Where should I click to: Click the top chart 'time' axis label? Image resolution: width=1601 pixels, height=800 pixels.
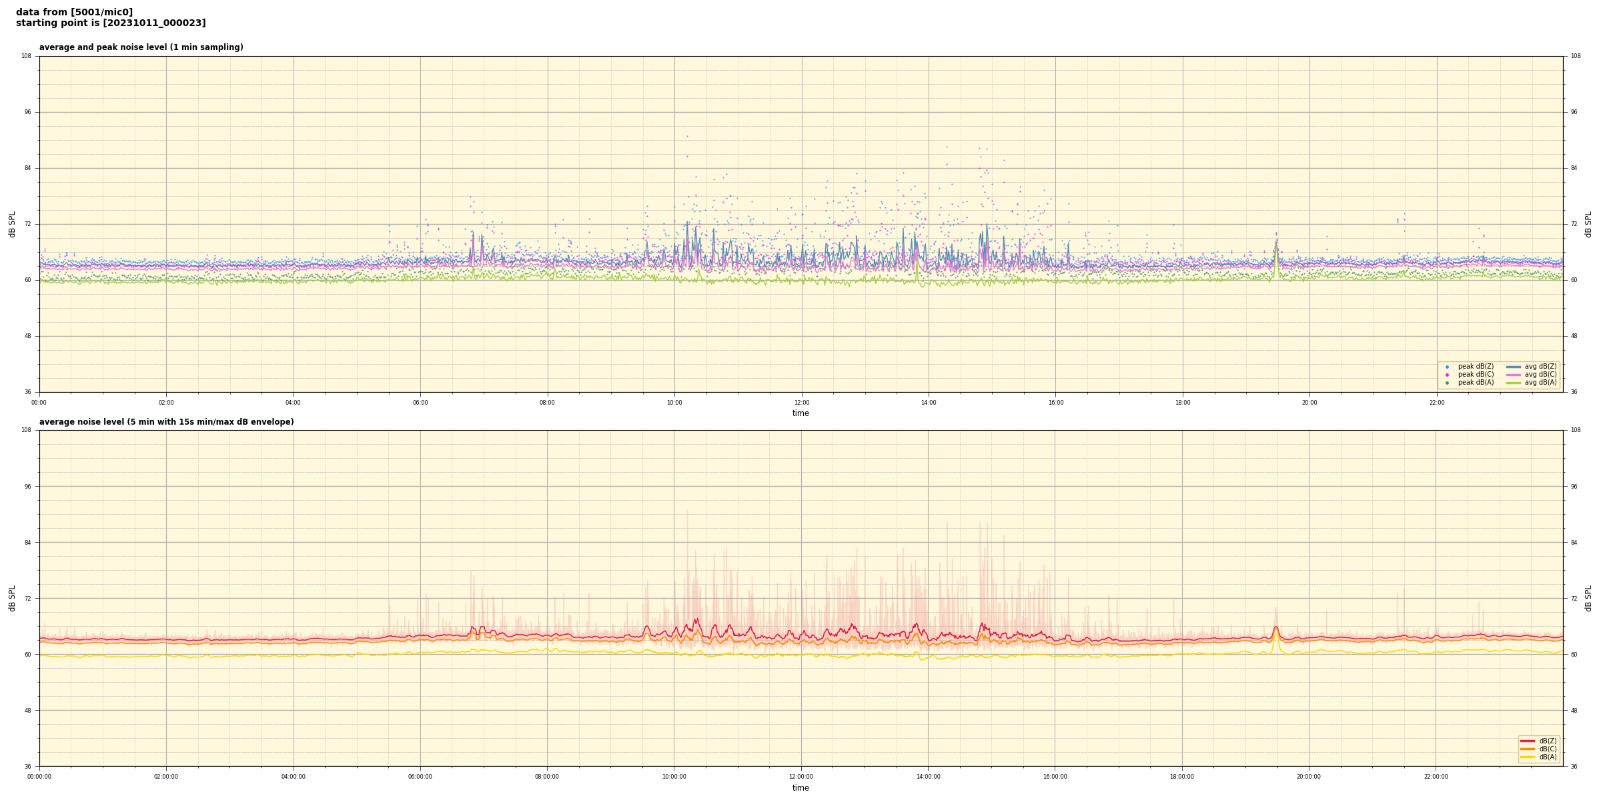click(800, 413)
